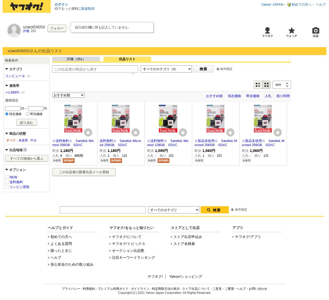Open the bottom すべてのカテゴリ dropdown
The image size is (329, 300).
174,210
